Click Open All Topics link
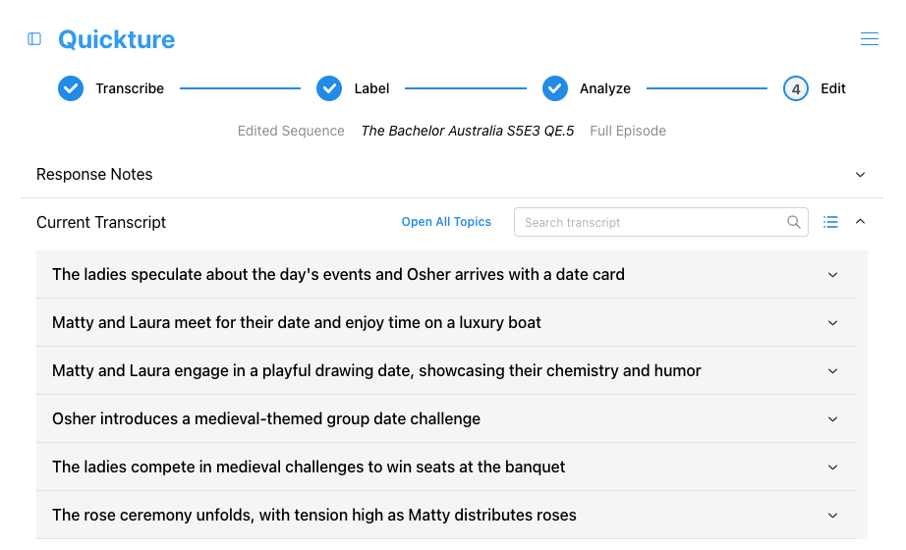 tap(446, 222)
